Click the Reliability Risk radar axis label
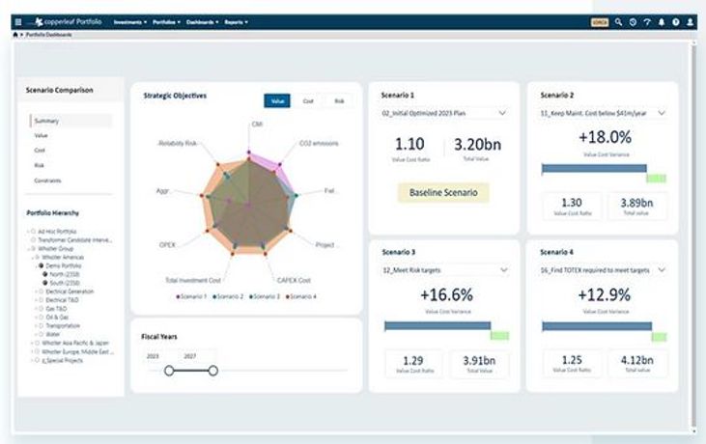This screenshot has width=706, height=444. [178, 143]
